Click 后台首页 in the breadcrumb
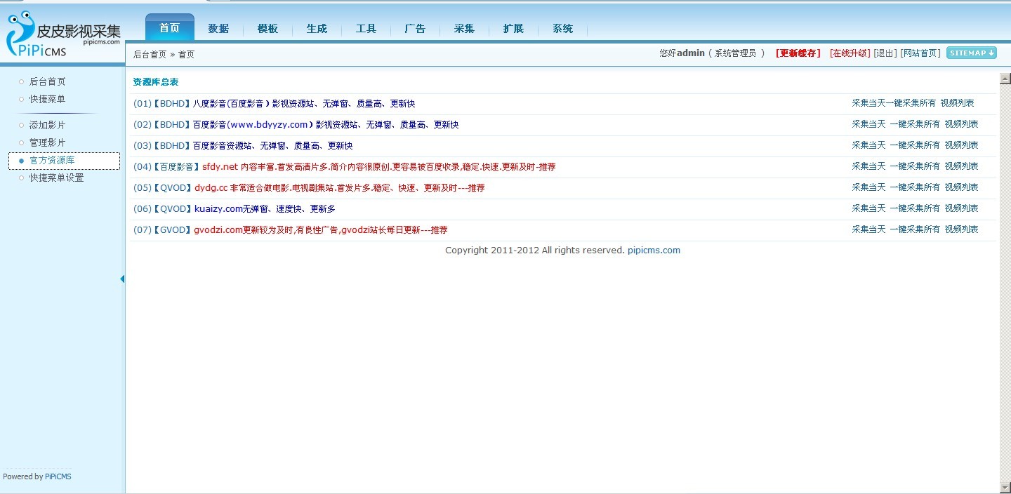1011x494 pixels. pyautogui.click(x=150, y=54)
